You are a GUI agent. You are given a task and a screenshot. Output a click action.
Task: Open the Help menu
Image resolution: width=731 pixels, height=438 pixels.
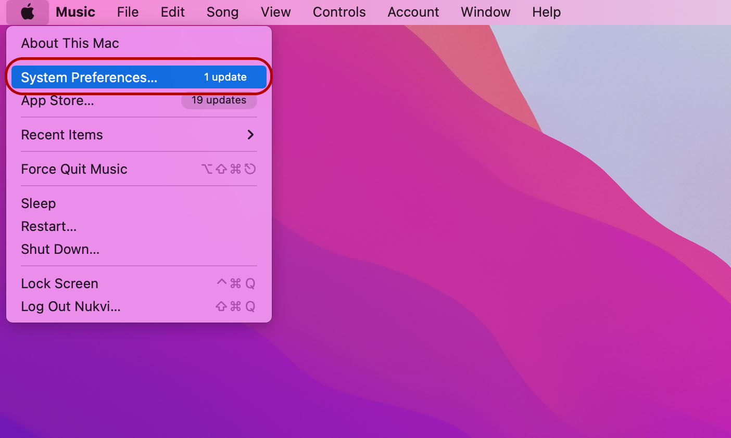pos(546,12)
